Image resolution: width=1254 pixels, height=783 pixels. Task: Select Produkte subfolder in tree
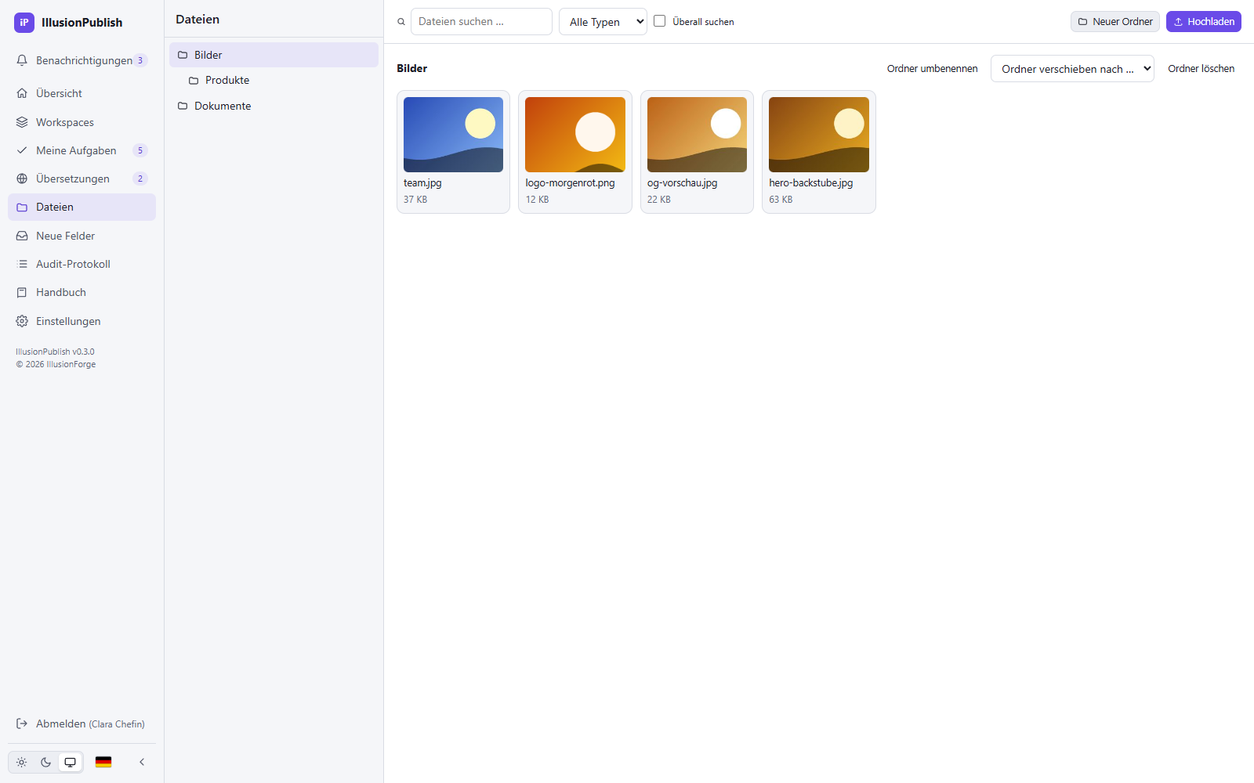pyautogui.click(x=274, y=81)
